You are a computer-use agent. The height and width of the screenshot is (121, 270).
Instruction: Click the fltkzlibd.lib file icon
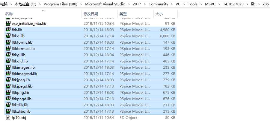pos(8,111)
